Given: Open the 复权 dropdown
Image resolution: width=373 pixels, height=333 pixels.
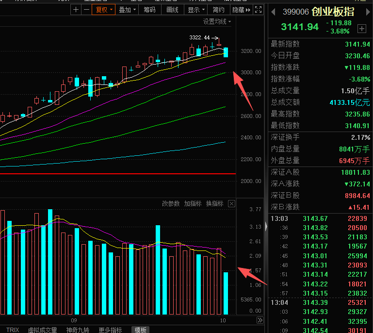Looking at the screenshot, I should pos(104,10).
